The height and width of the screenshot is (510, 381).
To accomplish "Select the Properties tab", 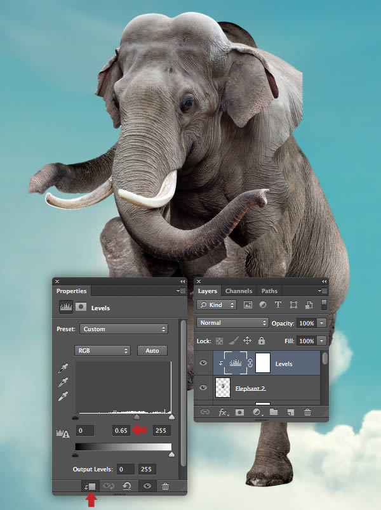I will click(71, 291).
